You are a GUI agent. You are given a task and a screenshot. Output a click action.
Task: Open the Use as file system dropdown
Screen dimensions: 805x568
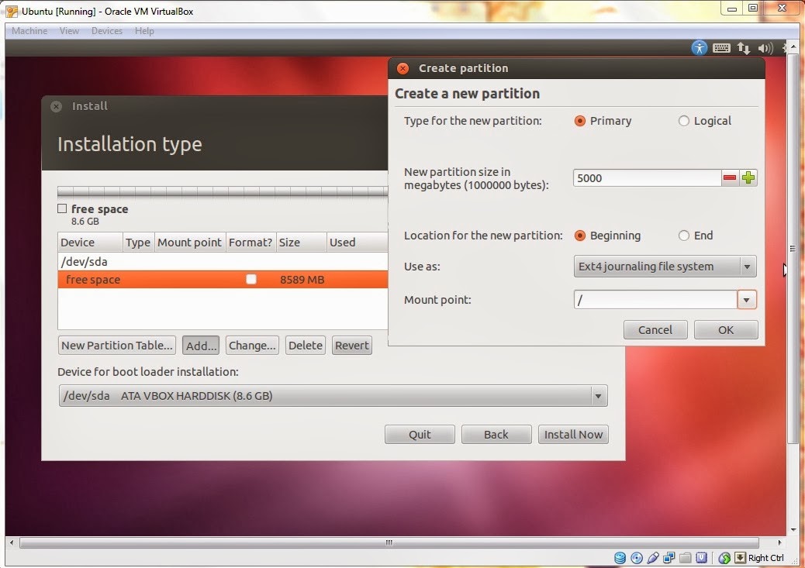click(x=665, y=267)
